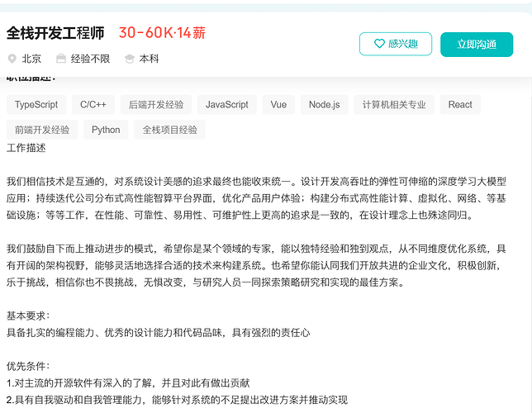Click the Python skill tag
Screen dimensions: 532x413
pyautogui.click(x=106, y=130)
